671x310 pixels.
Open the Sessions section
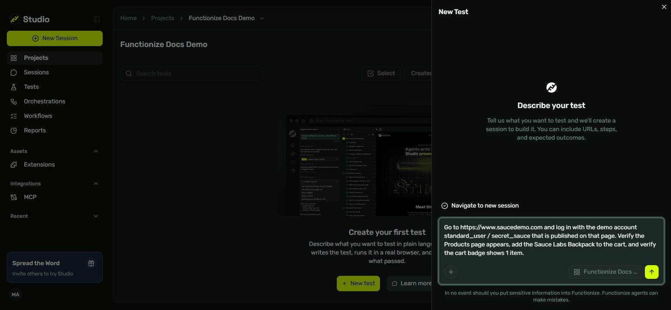coord(55,72)
